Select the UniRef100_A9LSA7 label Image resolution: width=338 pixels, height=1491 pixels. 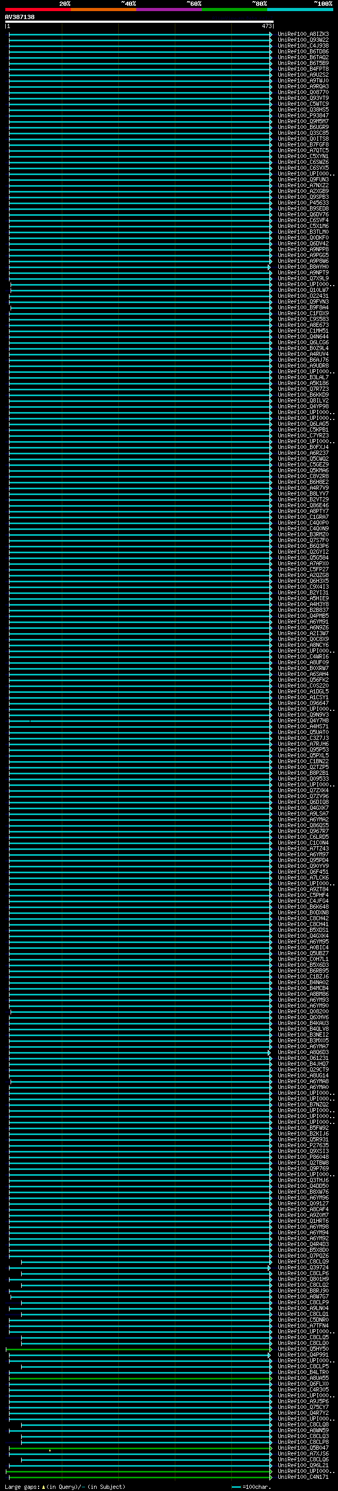303,813
